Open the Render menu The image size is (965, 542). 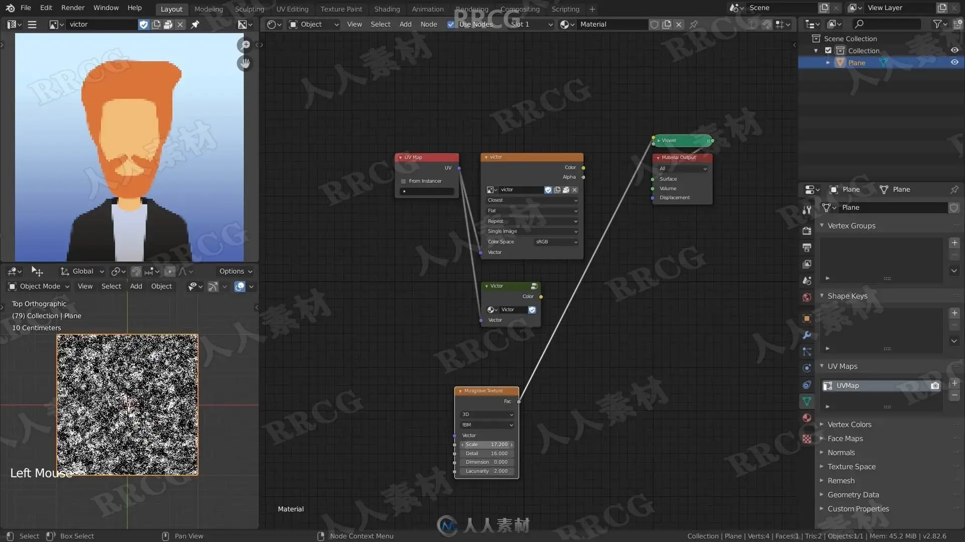pos(73,8)
